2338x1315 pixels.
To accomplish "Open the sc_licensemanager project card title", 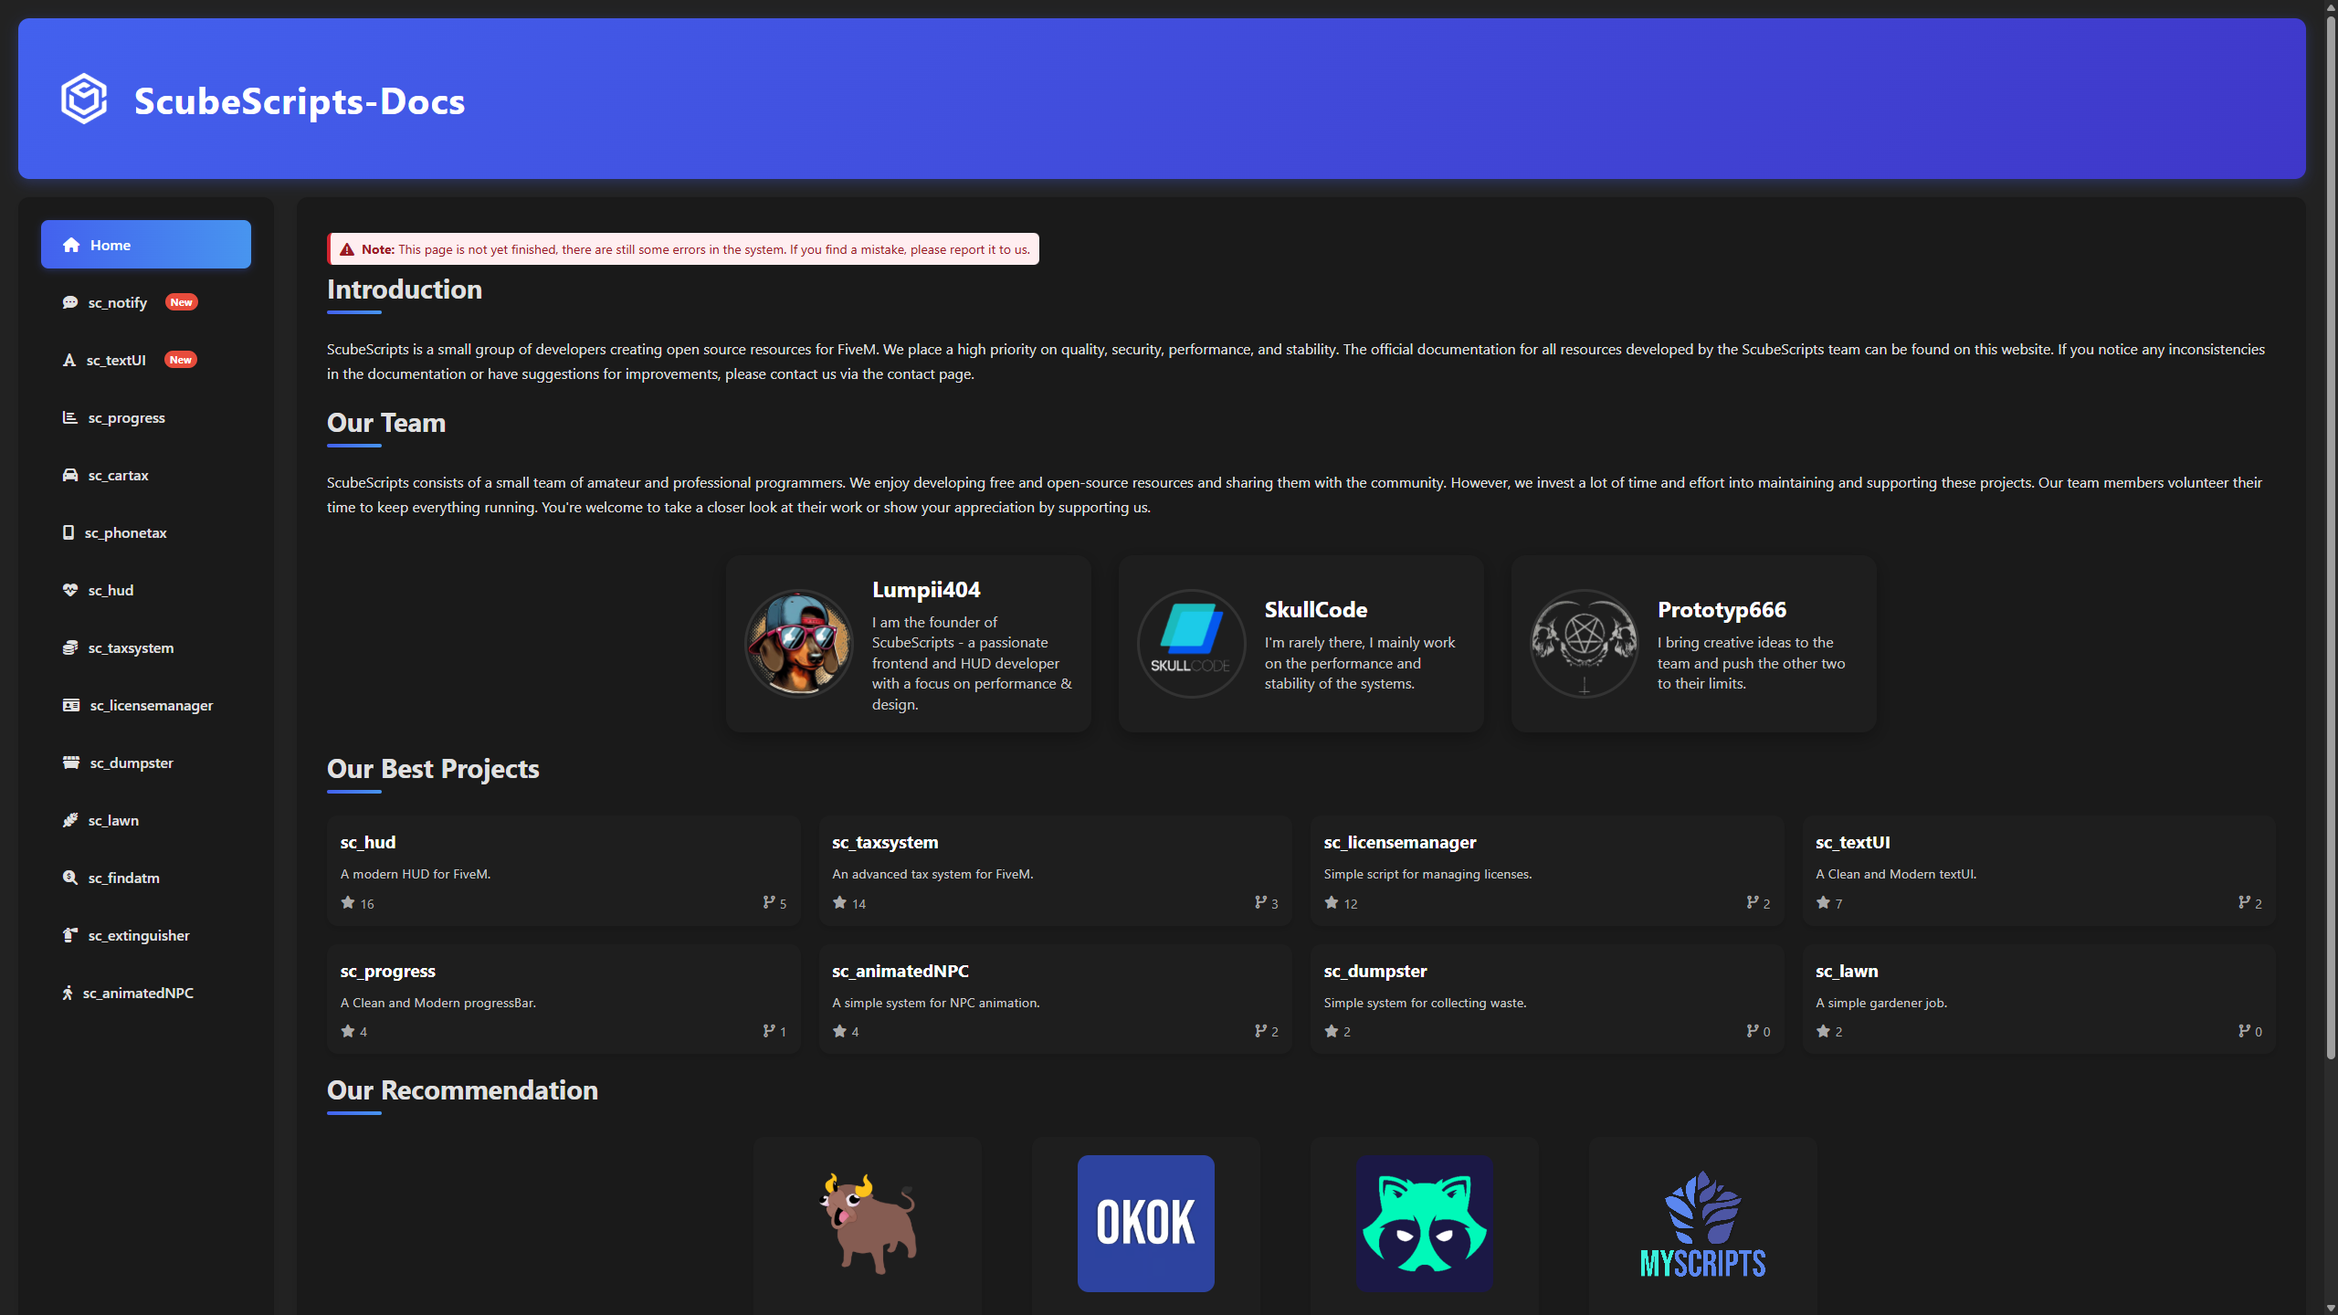I will tap(1399, 842).
